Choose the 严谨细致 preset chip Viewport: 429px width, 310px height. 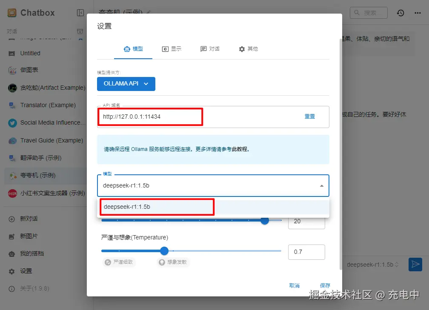pyautogui.click(x=119, y=262)
